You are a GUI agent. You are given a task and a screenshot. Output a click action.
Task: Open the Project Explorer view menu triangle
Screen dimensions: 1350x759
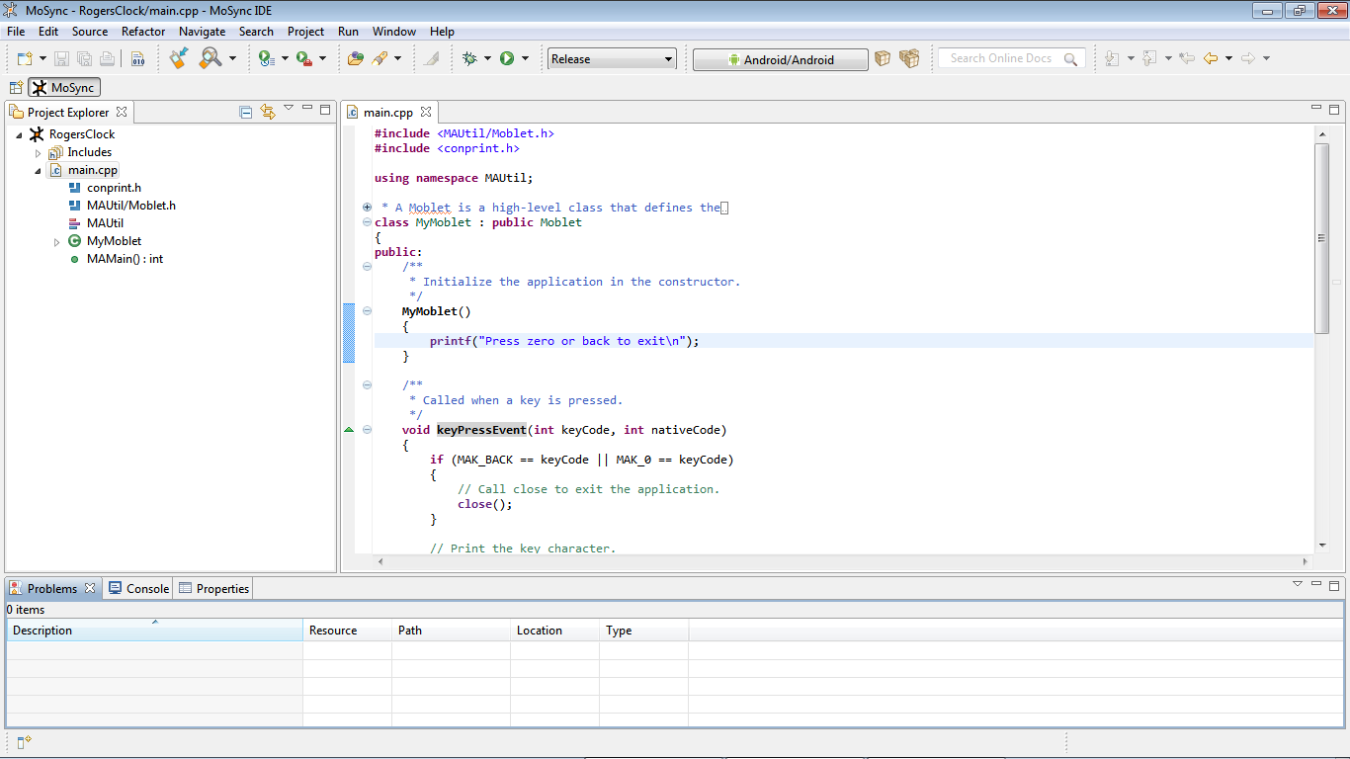click(x=289, y=109)
